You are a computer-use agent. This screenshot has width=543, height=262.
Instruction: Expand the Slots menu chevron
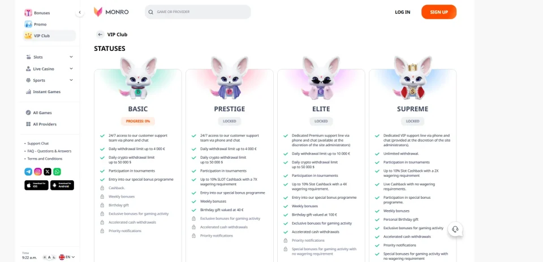click(71, 57)
